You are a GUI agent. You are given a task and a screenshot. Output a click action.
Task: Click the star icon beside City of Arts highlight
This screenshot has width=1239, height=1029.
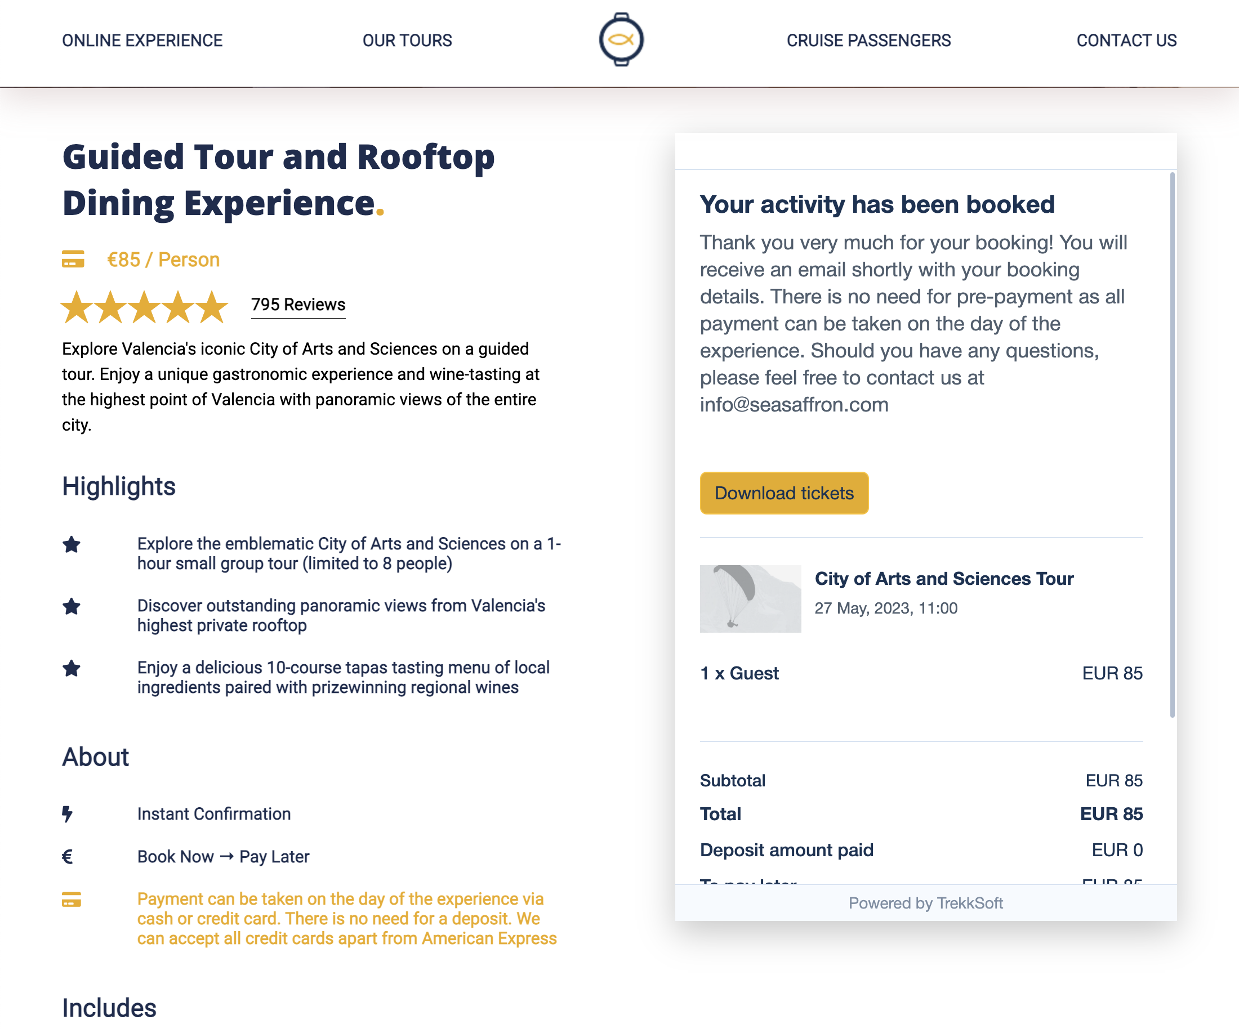tap(72, 544)
